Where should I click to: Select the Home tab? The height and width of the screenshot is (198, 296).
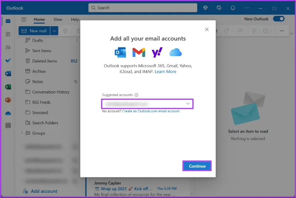coord(39,20)
